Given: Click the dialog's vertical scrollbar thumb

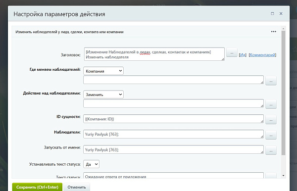Looking at the screenshot, I should [283, 93].
